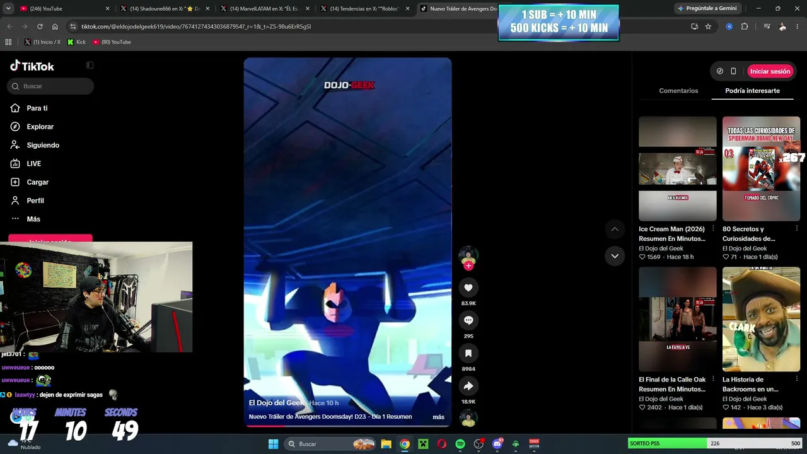Switch to the MarvelLATAM en X tab

[265, 9]
